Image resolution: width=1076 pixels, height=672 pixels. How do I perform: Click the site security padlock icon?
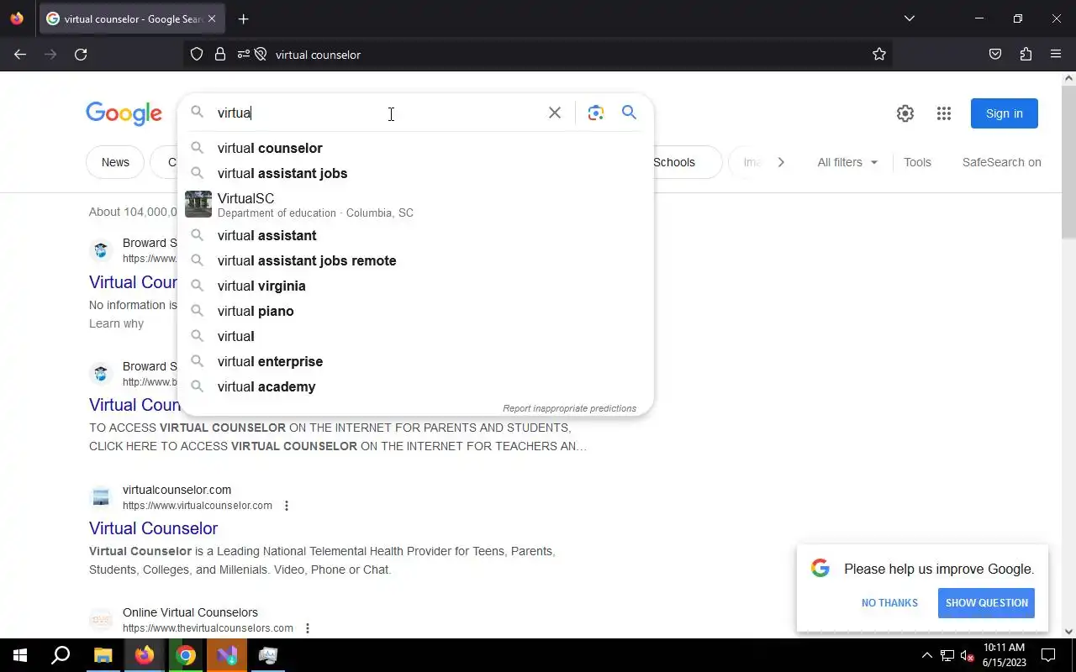click(220, 54)
